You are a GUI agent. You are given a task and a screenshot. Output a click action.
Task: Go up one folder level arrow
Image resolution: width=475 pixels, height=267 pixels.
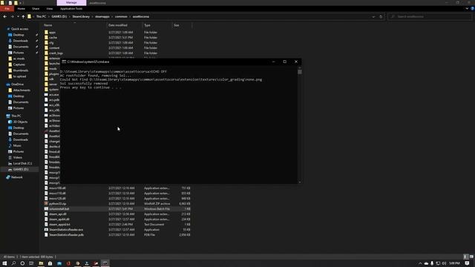[23, 16]
